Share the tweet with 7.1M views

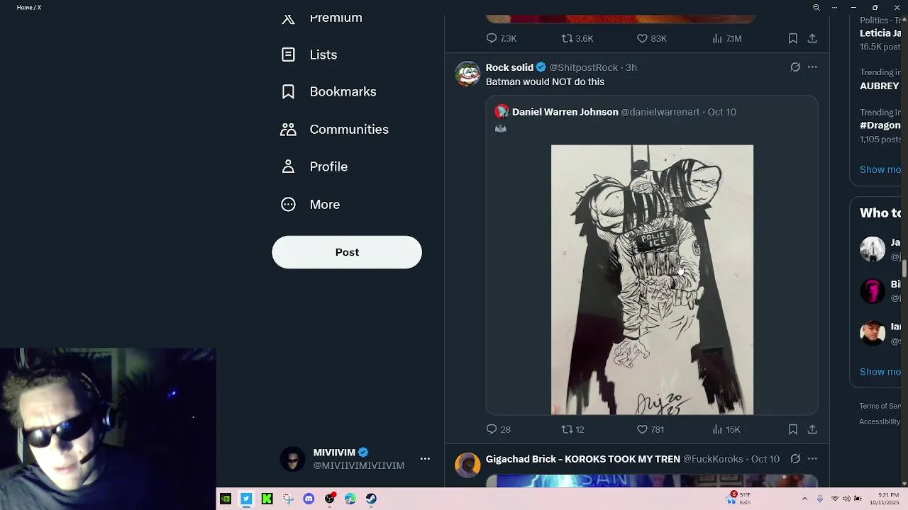(812, 38)
